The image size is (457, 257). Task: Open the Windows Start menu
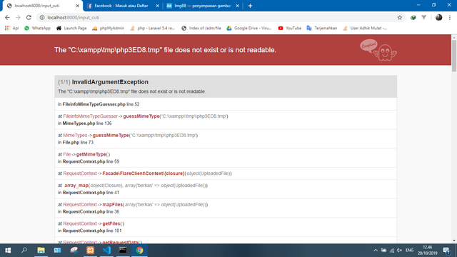tap(8, 251)
